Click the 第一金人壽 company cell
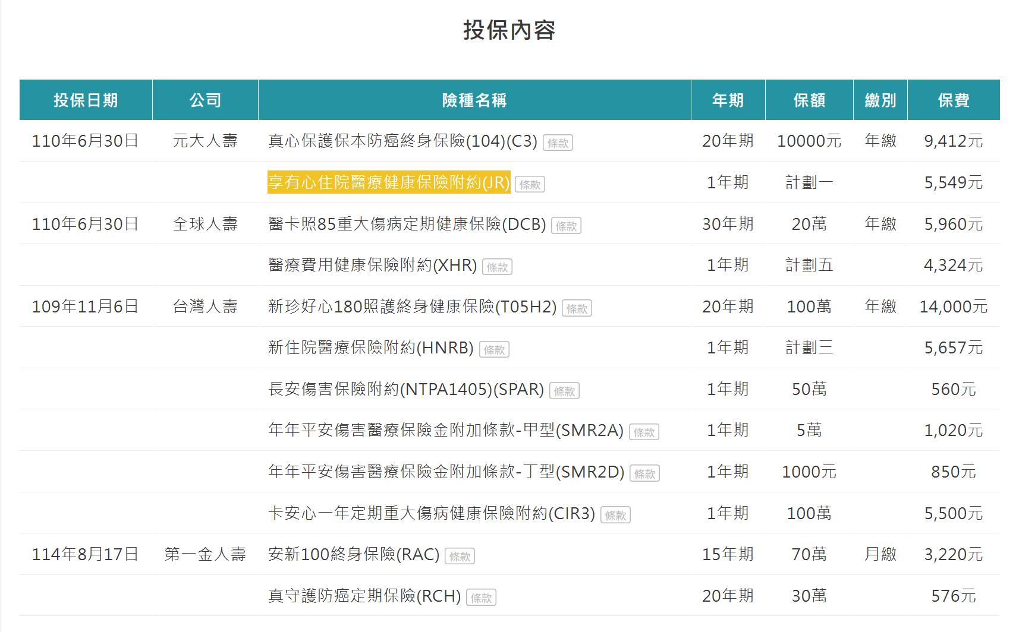 pos(205,554)
